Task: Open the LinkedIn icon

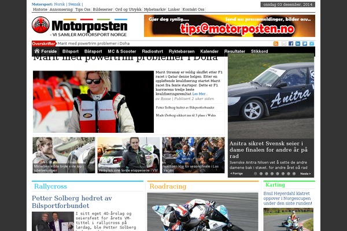Action: [x=298, y=43]
